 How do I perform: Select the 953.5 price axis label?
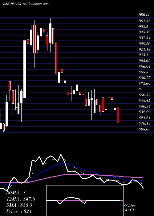point(143,26)
